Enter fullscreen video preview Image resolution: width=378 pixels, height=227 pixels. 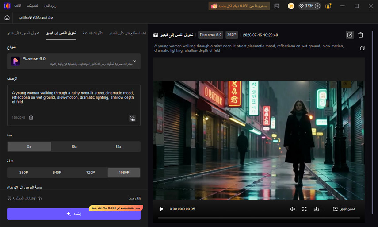click(305, 209)
